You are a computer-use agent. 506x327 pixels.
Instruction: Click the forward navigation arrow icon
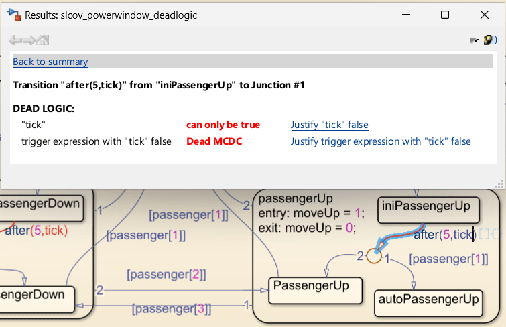click(x=29, y=40)
